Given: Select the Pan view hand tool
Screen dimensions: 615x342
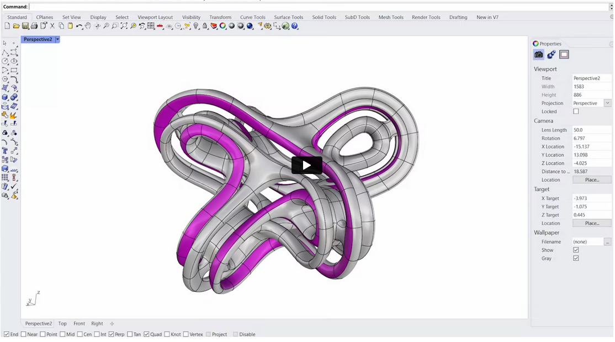Looking at the screenshot, I should [x=88, y=26].
